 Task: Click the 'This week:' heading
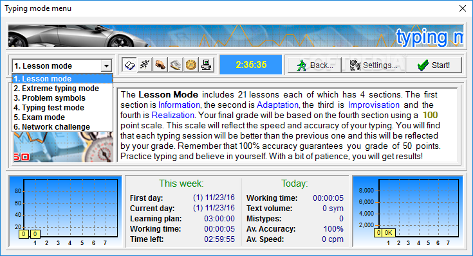click(x=181, y=183)
